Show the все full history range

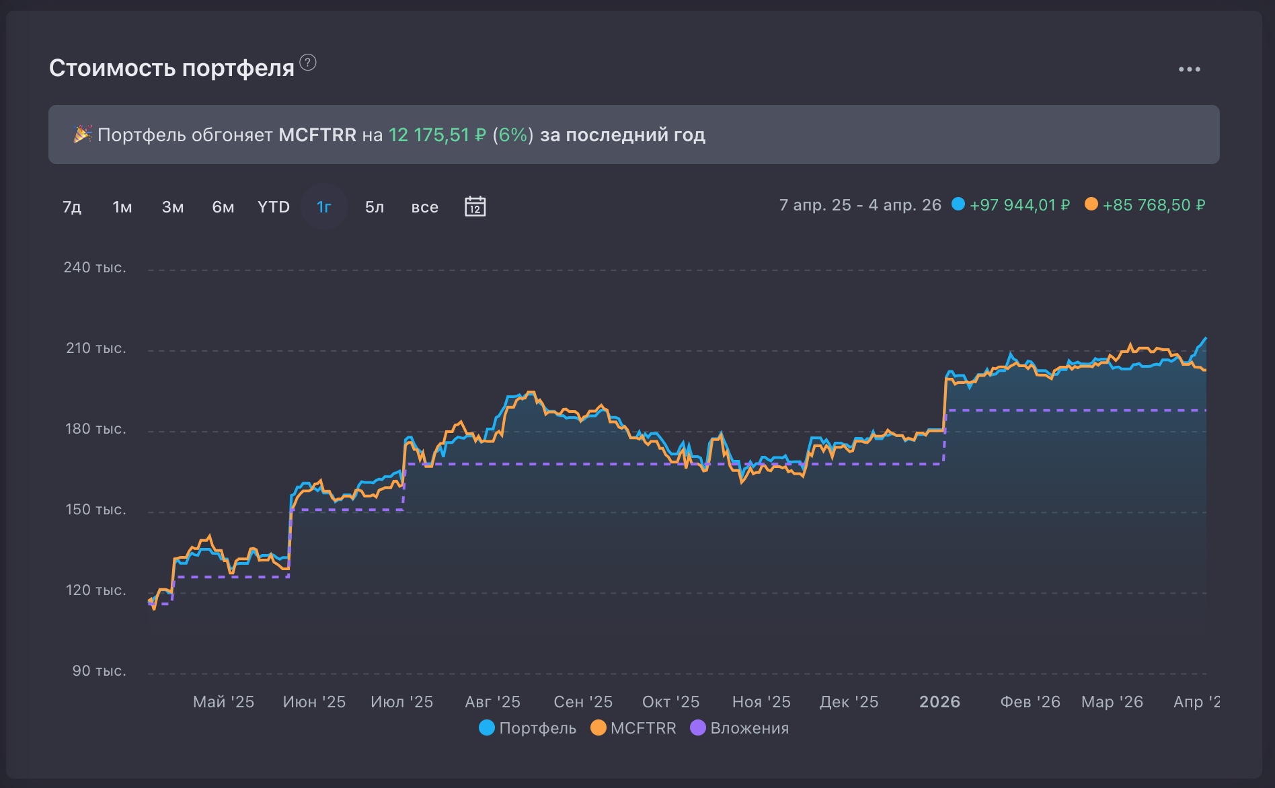click(x=424, y=207)
